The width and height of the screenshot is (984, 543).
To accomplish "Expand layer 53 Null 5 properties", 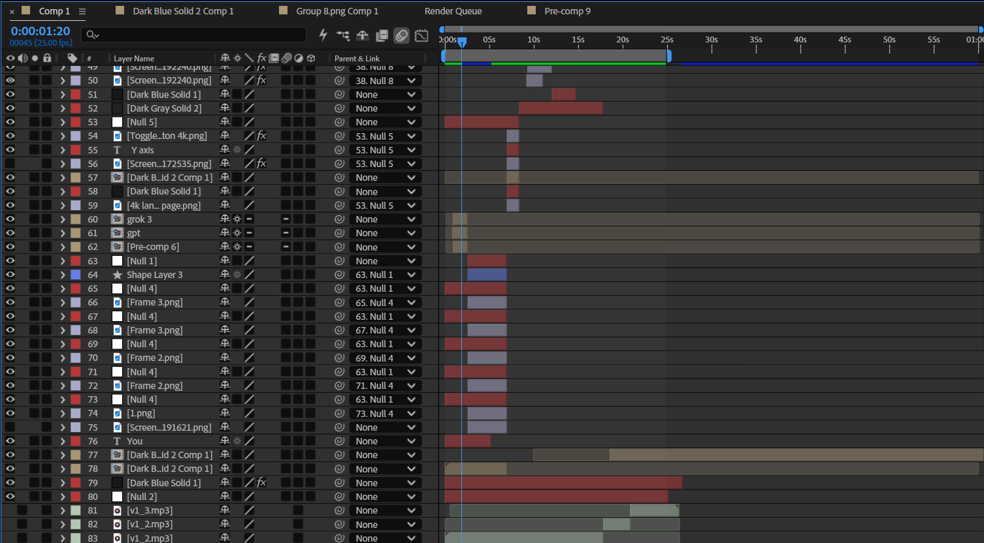I will [x=63, y=122].
